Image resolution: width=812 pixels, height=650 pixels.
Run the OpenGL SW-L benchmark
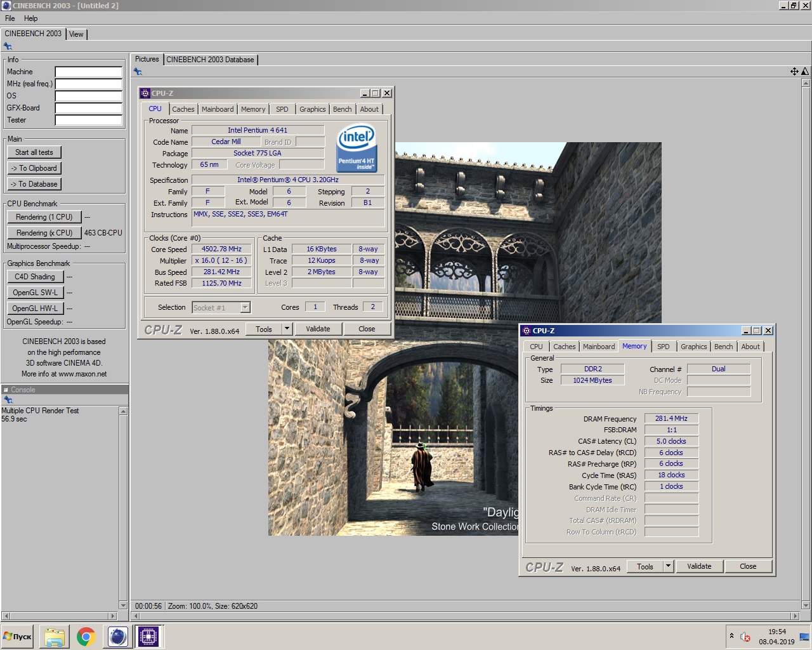35,293
